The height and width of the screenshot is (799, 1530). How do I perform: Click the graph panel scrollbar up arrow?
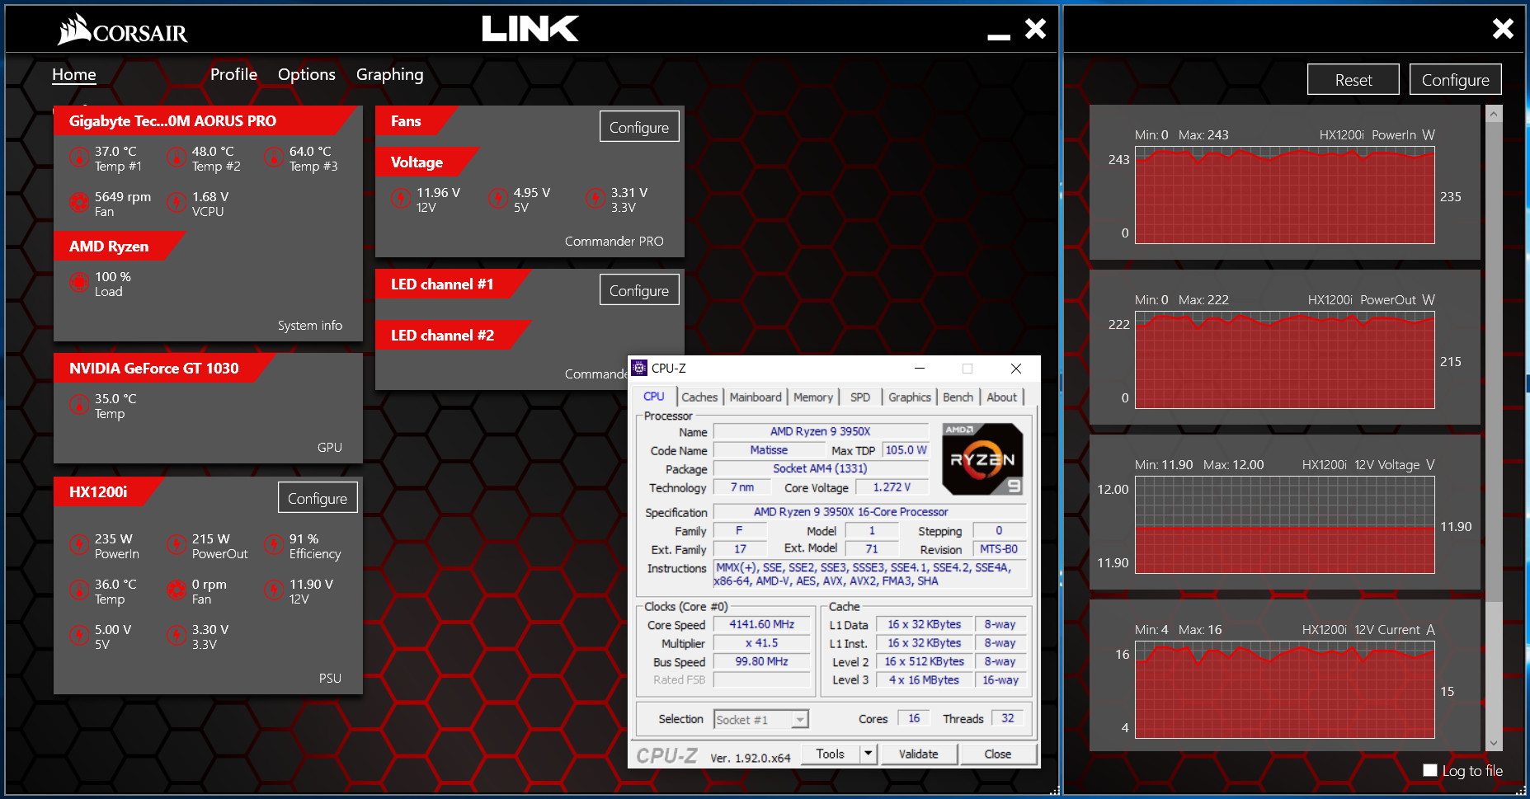pos(1494,114)
